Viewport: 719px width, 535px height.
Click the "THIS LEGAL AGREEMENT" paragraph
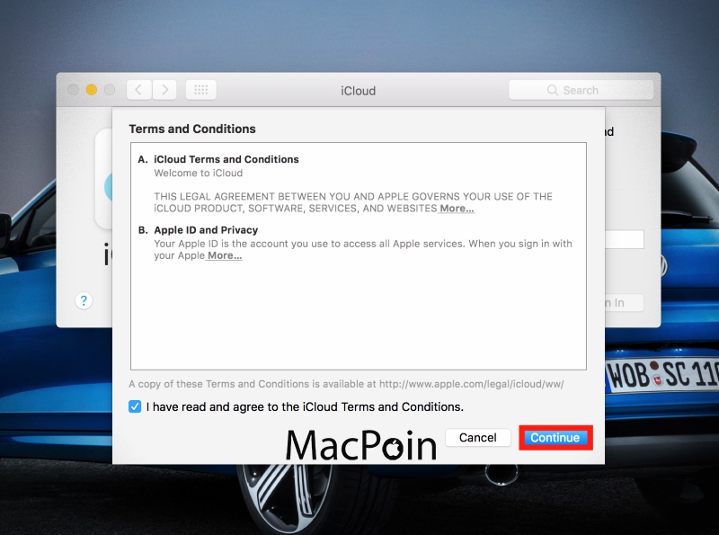[353, 202]
